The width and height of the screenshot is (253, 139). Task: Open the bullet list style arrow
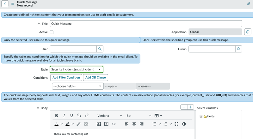tap(160, 124)
